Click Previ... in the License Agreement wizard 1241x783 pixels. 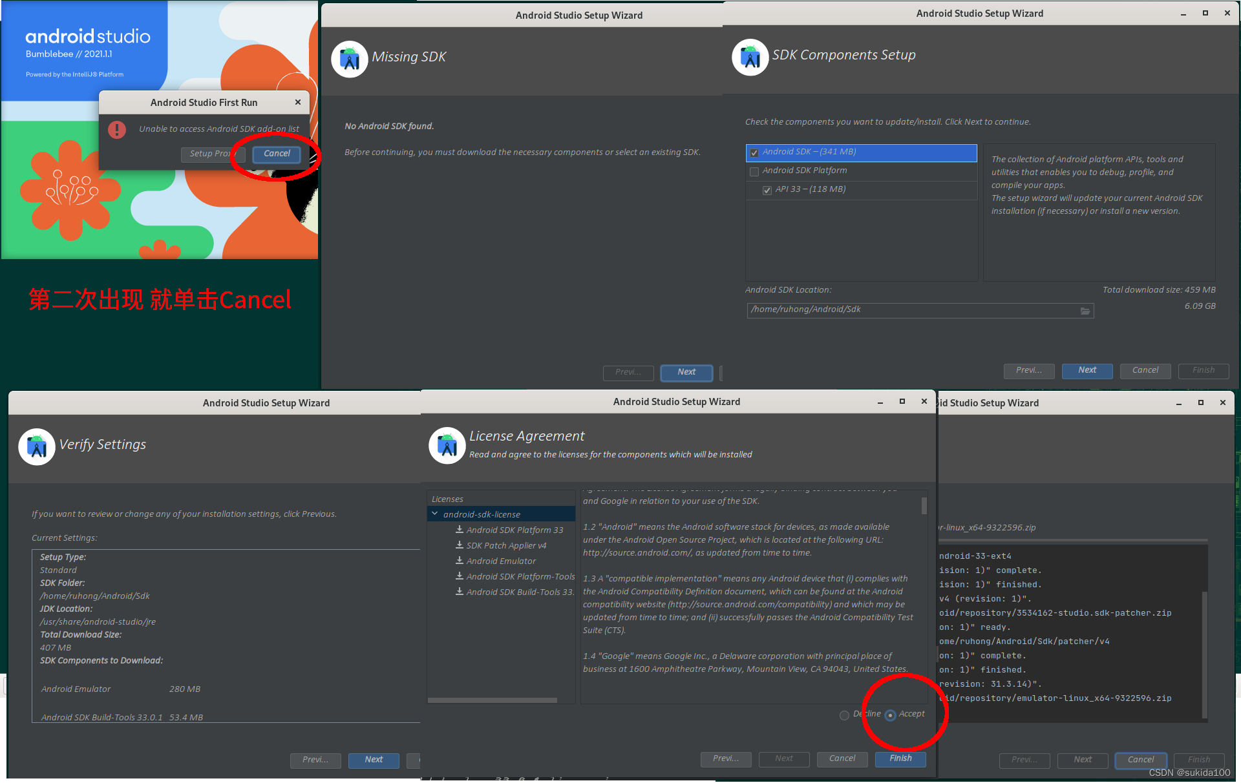pyautogui.click(x=726, y=759)
